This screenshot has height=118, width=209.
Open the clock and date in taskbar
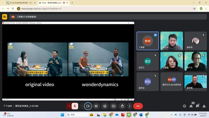(x=203, y=115)
